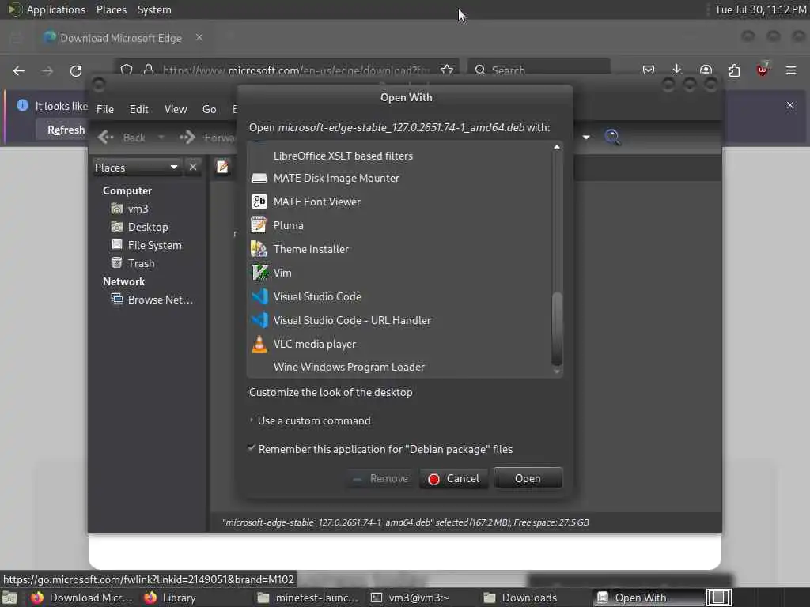This screenshot has width=810, height=607.
Task: Select MATE Font Viewer icon
Action: coord(259,202)
